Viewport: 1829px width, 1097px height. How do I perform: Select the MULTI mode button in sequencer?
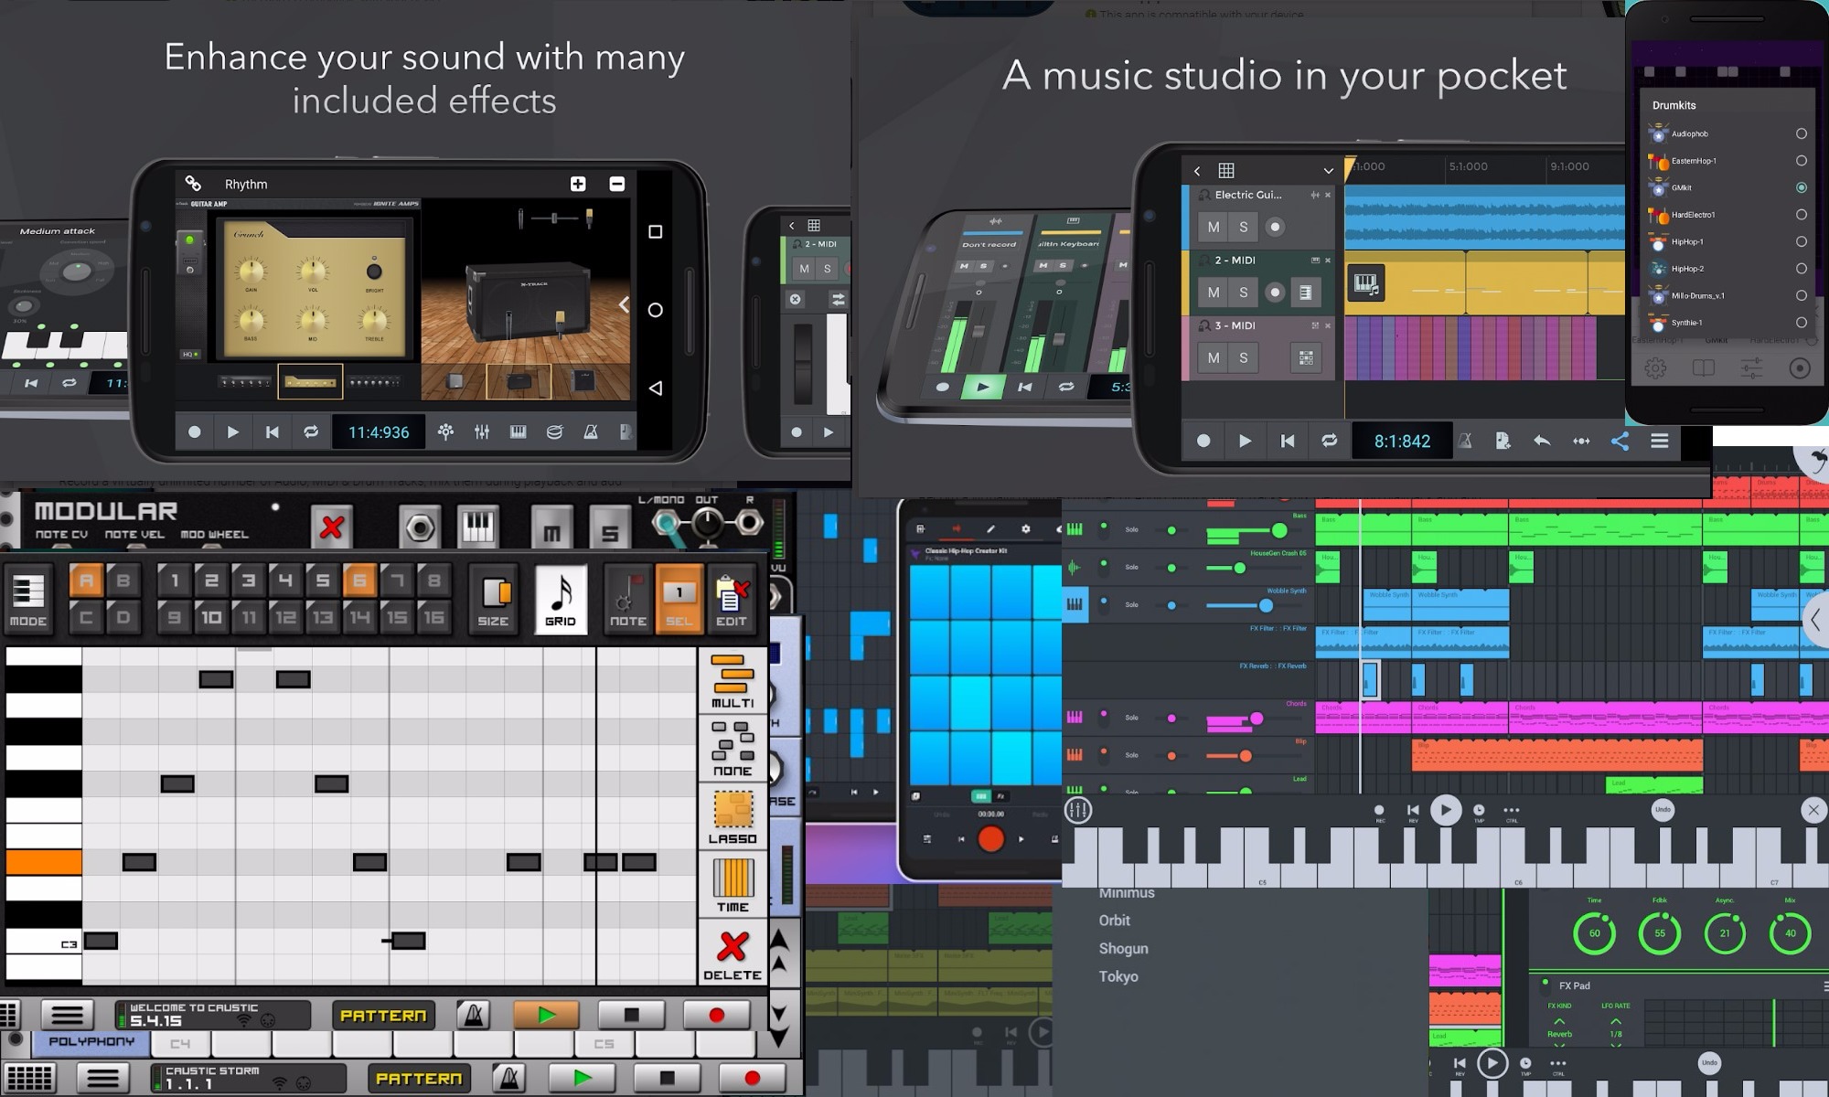[728, 686]
